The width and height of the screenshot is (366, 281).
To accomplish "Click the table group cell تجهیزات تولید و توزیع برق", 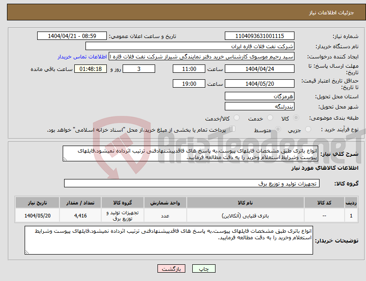I will pos(123,216).
